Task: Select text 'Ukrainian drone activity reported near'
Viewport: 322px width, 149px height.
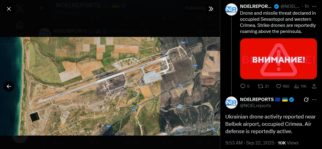Action: (271, 117)
